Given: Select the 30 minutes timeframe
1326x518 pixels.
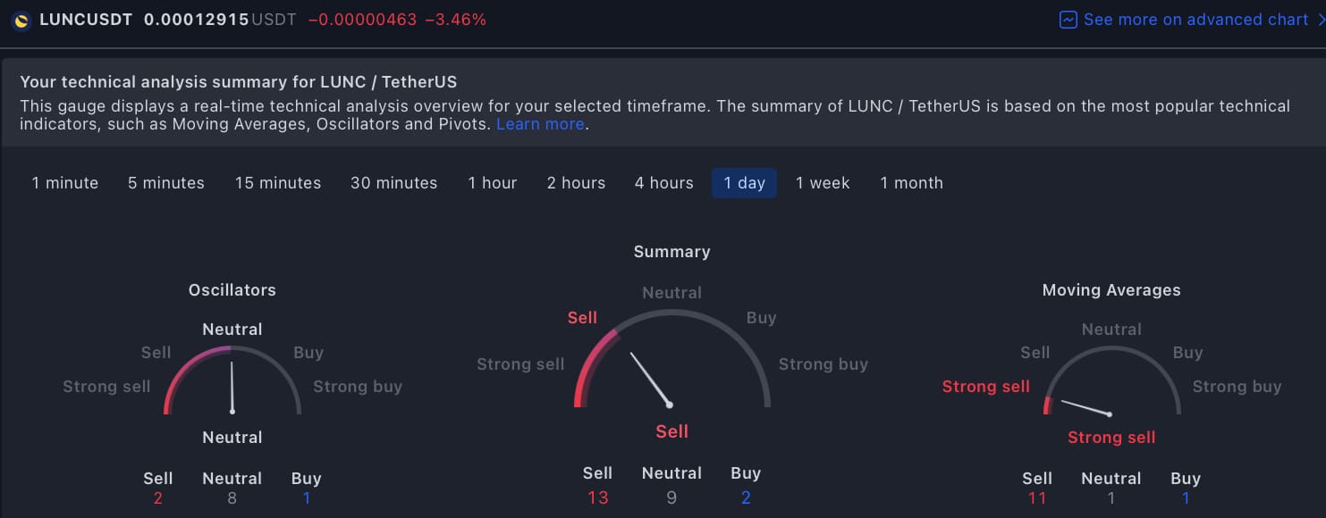Looking at the screenshot, I should click(x=393, y=182).
